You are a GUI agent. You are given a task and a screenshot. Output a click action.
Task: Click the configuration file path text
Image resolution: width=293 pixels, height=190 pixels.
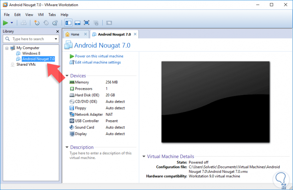pos(234,169)
